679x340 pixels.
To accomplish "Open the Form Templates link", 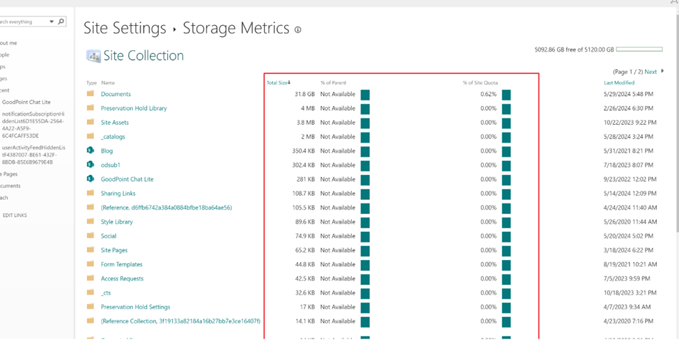I will 122,264.
